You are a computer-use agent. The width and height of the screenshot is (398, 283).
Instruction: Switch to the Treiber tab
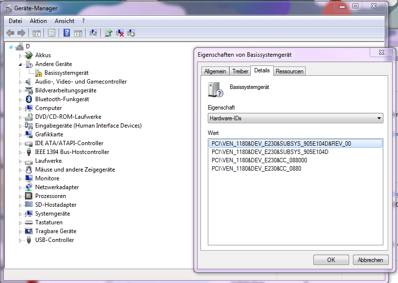pyautogui.click(x=240, y=71)
